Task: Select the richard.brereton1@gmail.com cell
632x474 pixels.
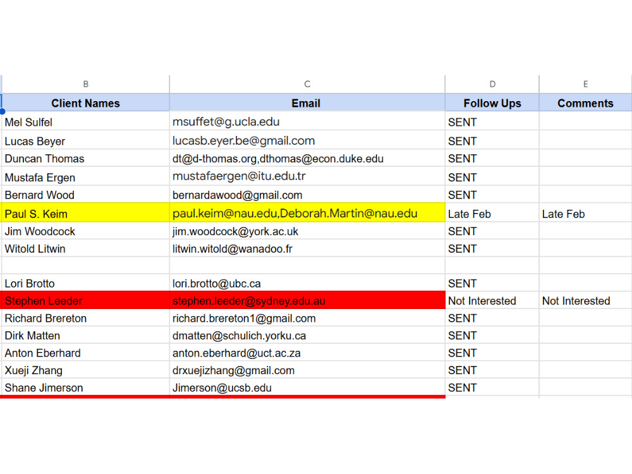Action: coord(307,318)
